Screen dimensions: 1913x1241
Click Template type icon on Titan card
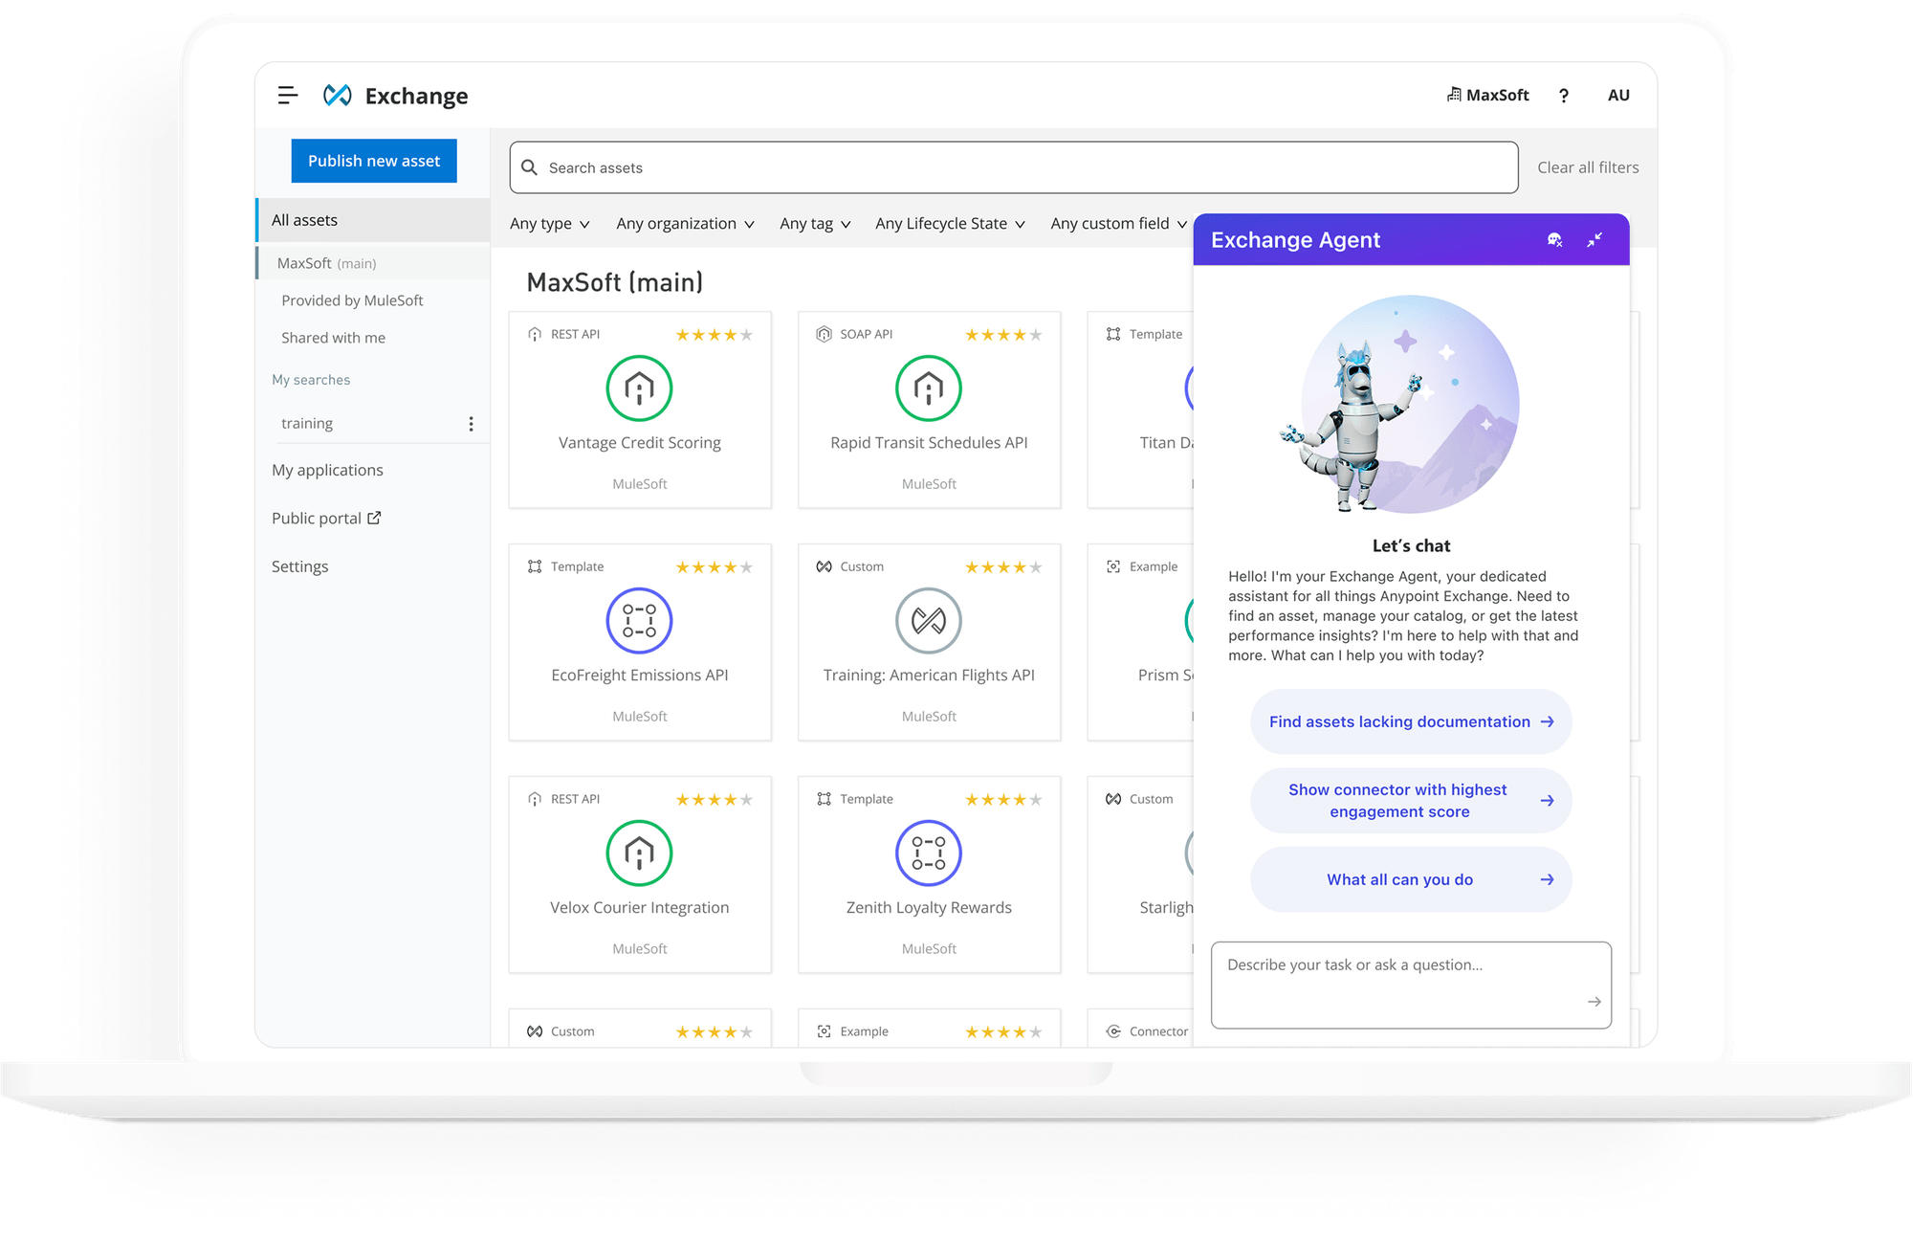pos(1113,334)
